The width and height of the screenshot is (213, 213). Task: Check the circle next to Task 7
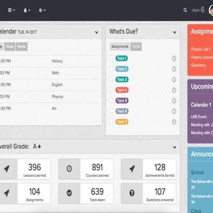point(111,121)
